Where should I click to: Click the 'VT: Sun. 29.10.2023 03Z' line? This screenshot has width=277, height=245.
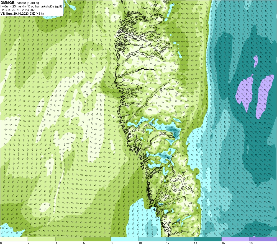[22, 14]
